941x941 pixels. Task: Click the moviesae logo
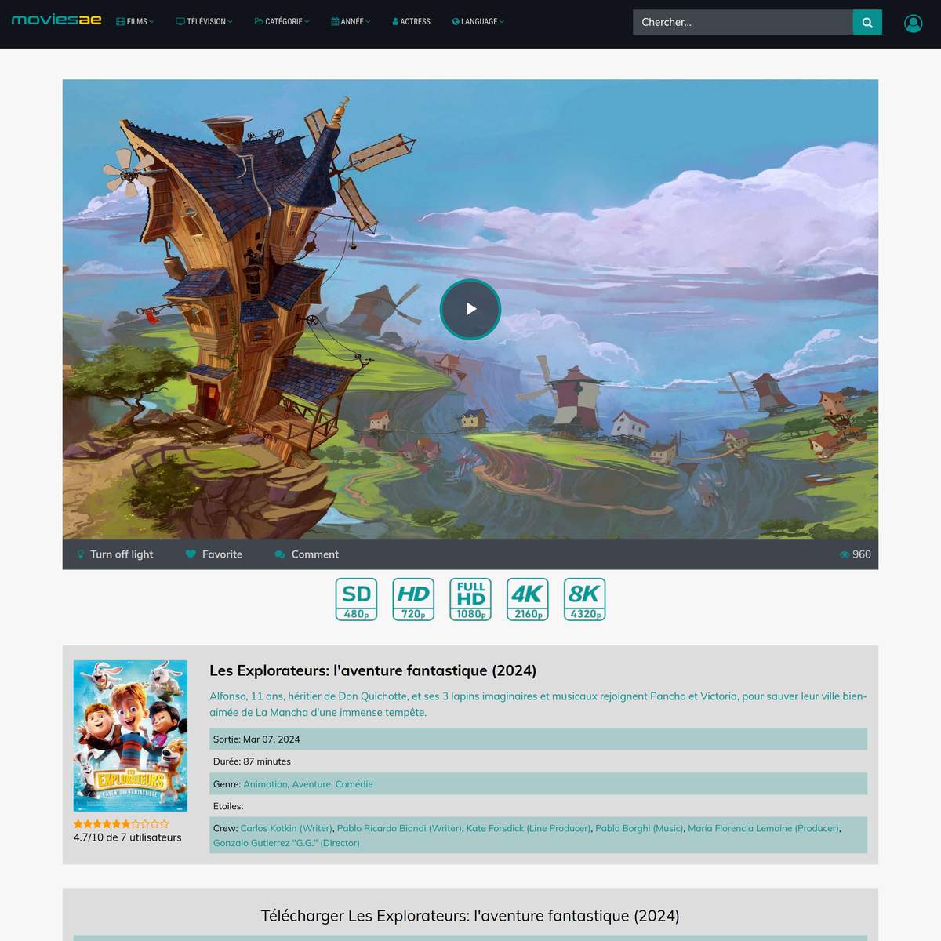(56, 20)
